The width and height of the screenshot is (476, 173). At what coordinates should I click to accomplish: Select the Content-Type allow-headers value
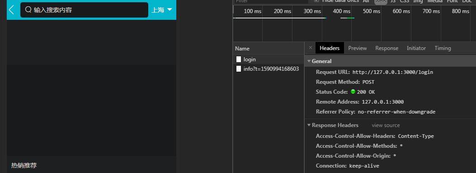416,136
